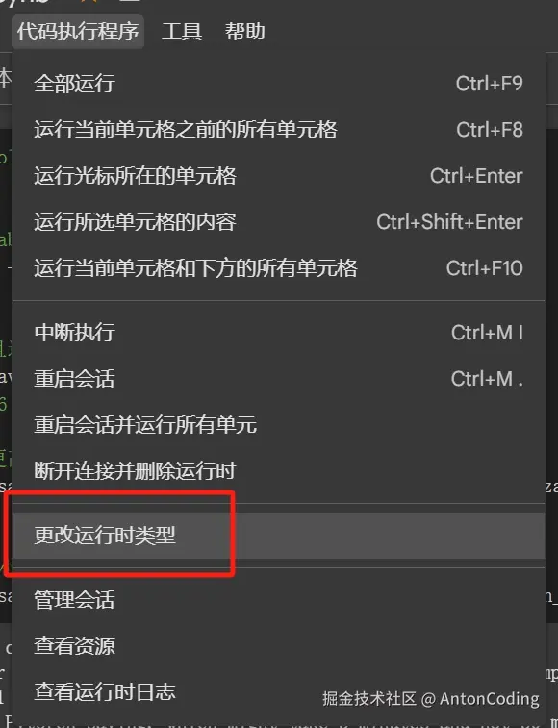The width and height of the screenshot is (558, 728).
Task: Click the Ctrl+F9 shortcut label
Action: [490, 84]
